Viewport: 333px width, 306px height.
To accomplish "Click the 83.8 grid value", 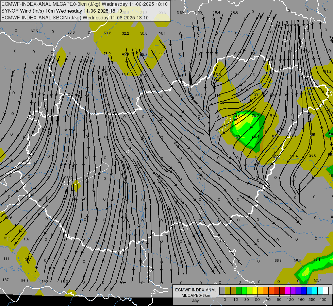I will pos(125,75).
